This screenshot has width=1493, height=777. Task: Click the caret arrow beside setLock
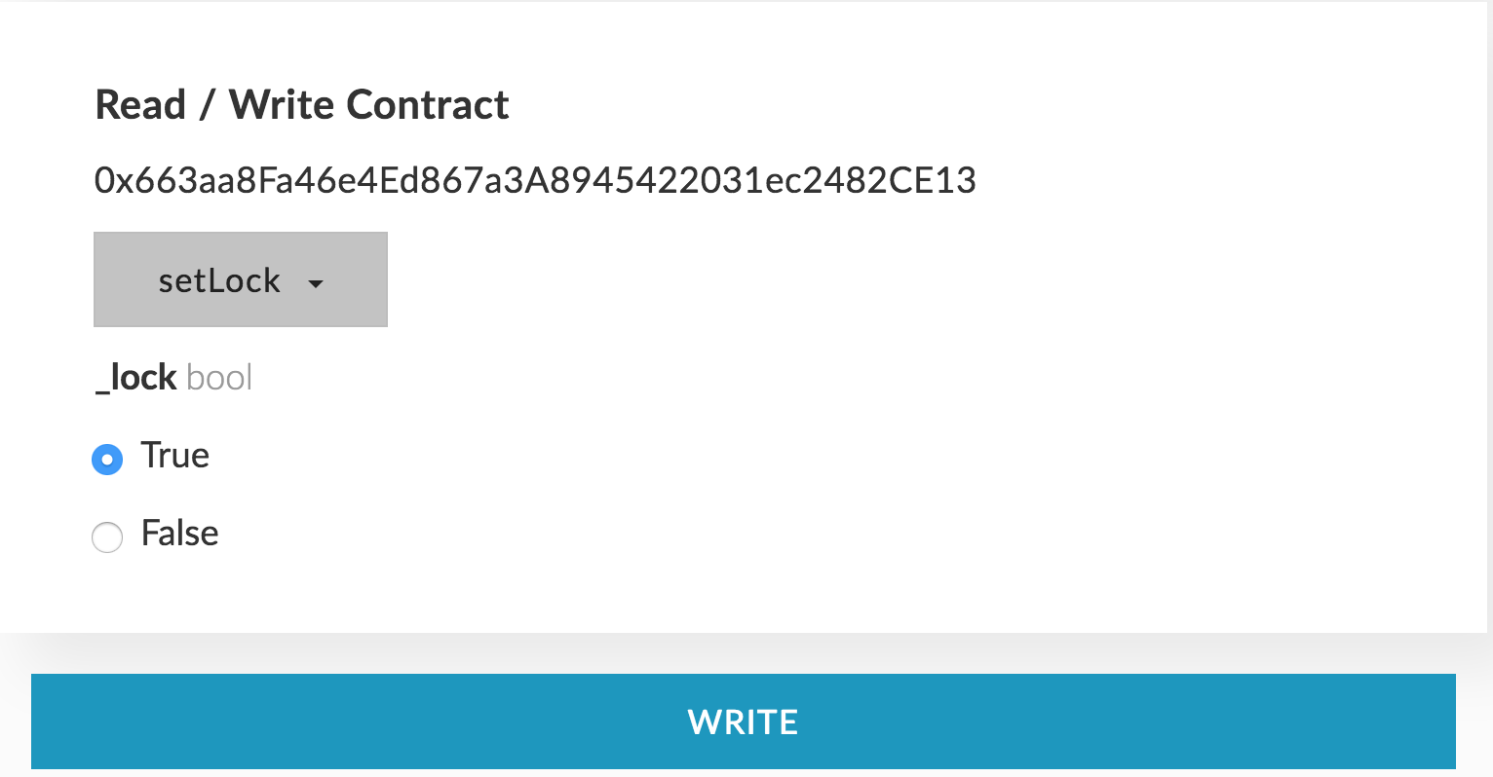pyautogui.click(x=315, y=283)
